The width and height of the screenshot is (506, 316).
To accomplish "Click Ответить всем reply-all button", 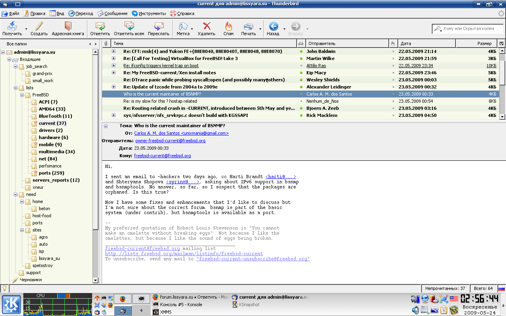I will (129, 28).
